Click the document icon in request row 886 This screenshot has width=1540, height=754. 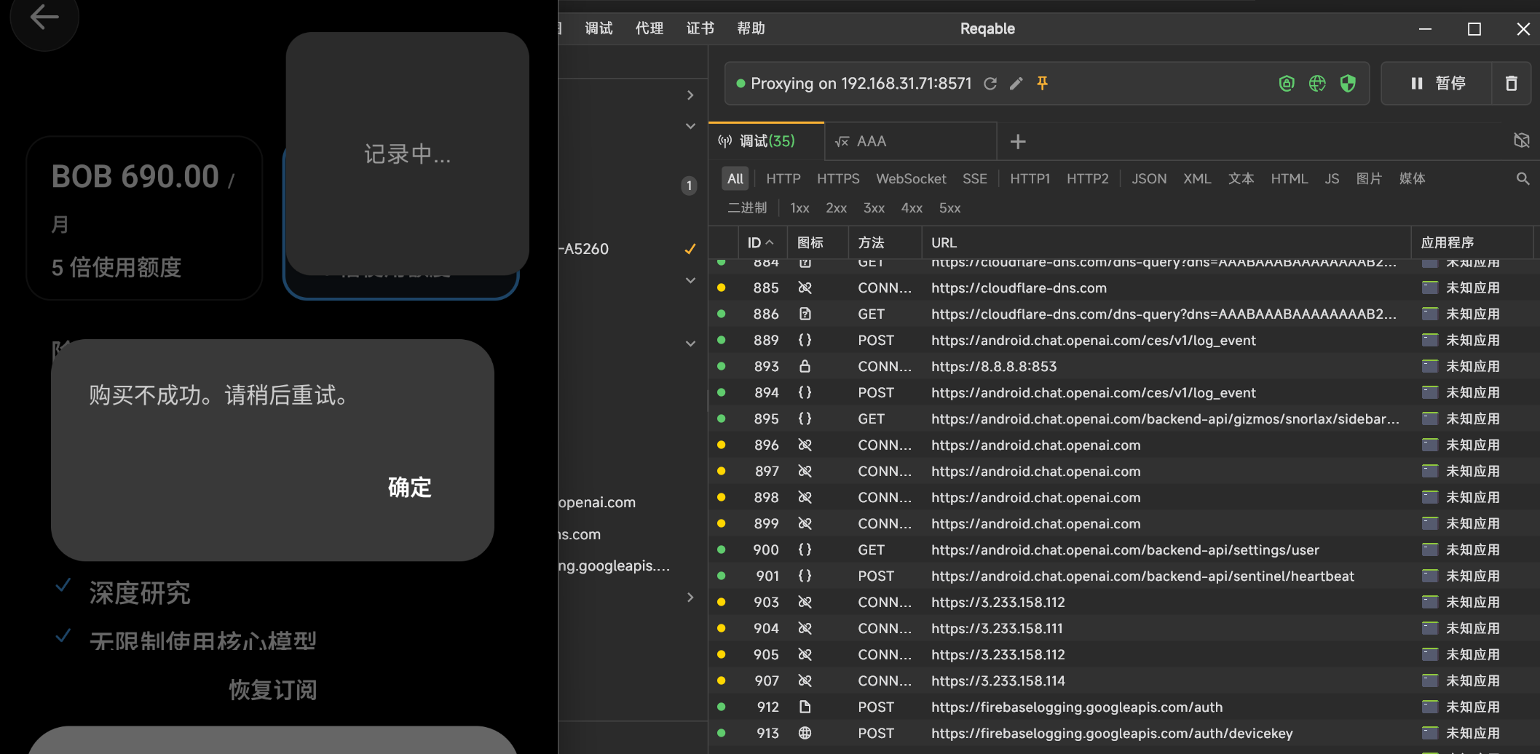tap(805, 314)
